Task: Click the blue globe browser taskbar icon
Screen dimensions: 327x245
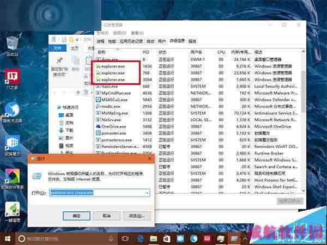Action: [193, 238]
